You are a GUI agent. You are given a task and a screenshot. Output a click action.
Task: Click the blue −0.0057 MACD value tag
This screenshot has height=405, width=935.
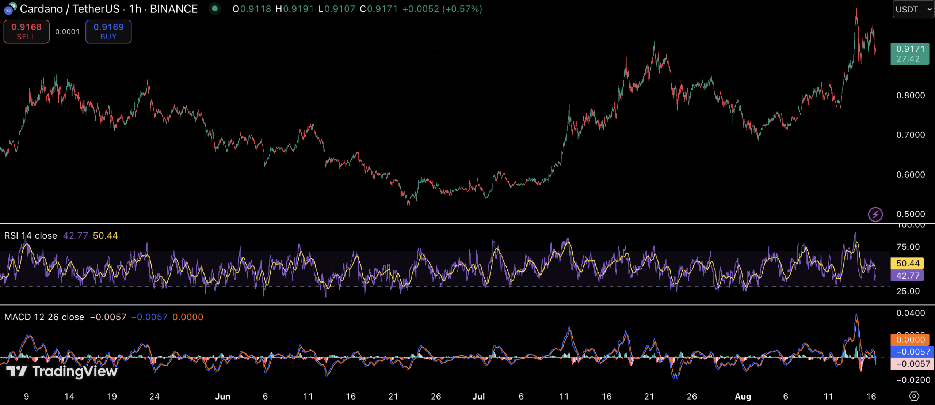point(912,352)
